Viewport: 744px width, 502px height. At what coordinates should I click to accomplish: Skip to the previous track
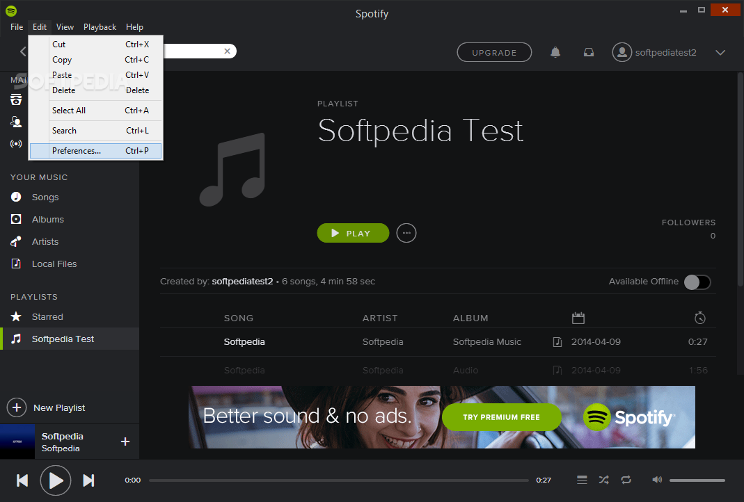click(22, 480)
